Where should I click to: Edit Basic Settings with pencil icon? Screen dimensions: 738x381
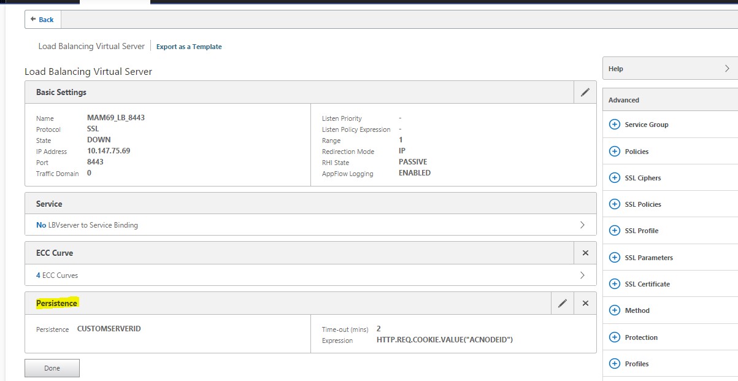coord(585,92)
